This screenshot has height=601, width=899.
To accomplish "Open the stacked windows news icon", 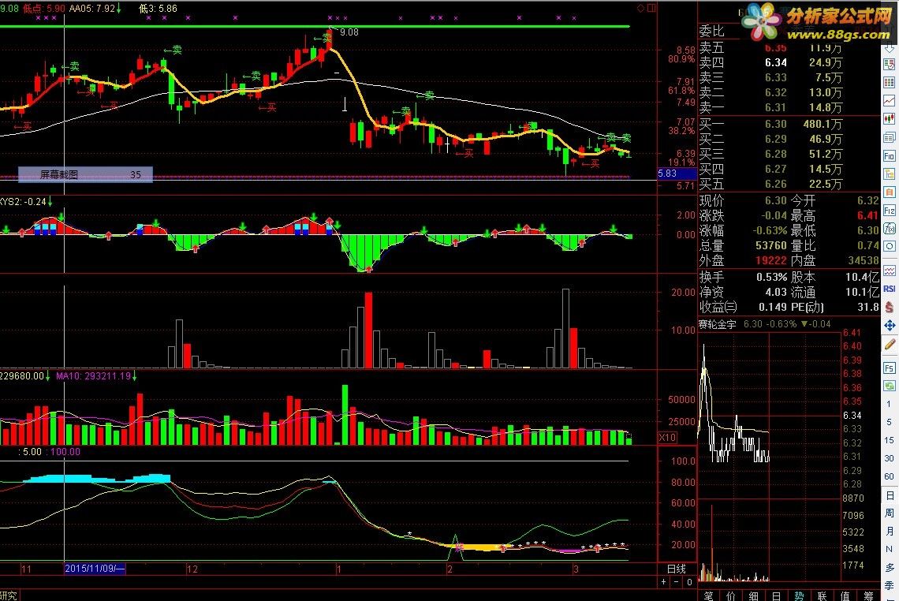I will (890, 137).
